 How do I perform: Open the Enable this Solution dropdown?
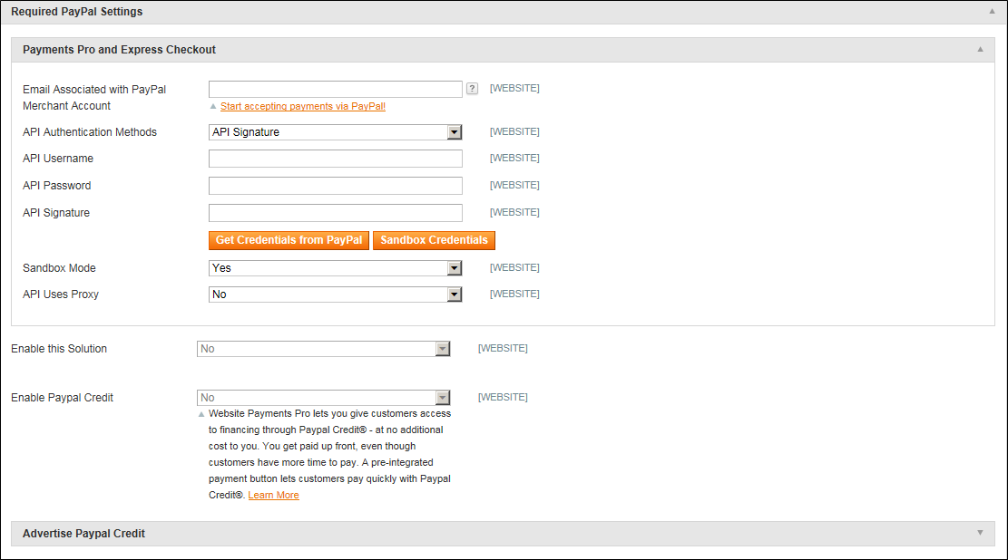[x=323, y=349]
